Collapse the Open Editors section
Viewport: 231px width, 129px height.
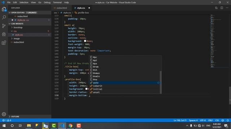pos(30,13)
